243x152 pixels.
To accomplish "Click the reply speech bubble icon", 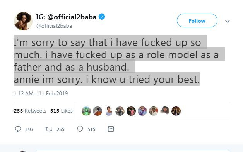I will tap(18, 129).
